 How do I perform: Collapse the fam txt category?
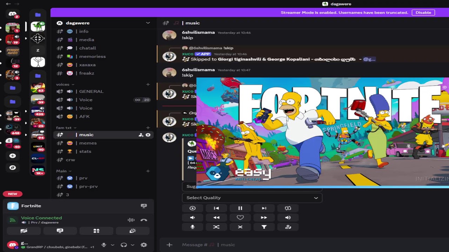pyautogui.click(x=66, y=128)
